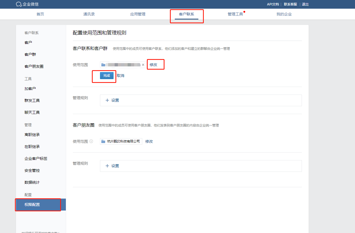Click the 客户联系和客户群 section title

(90, 48)
